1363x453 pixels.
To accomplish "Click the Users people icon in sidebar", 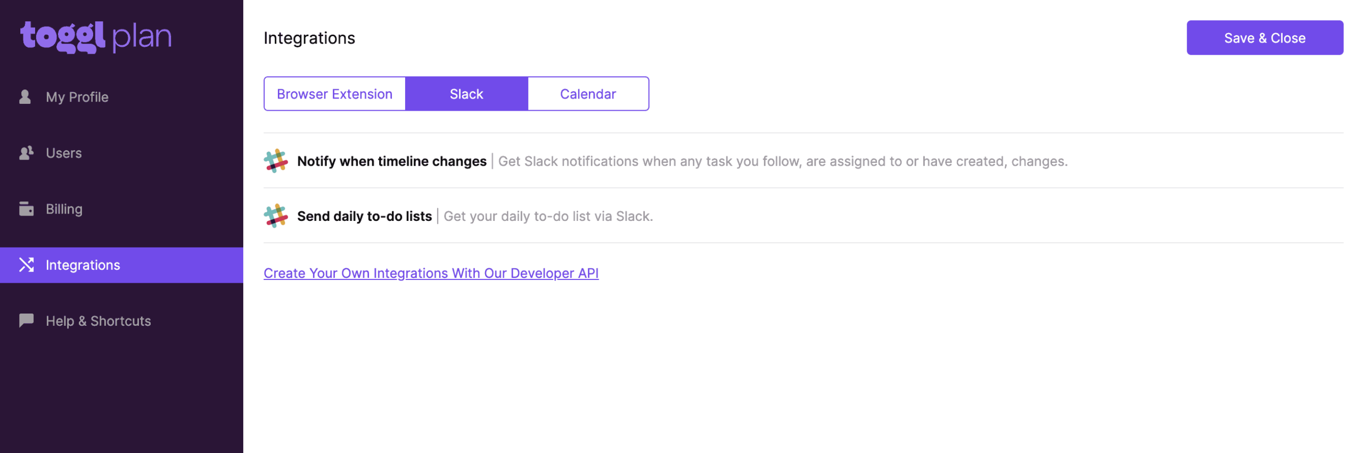I will (x=26, y=153).
